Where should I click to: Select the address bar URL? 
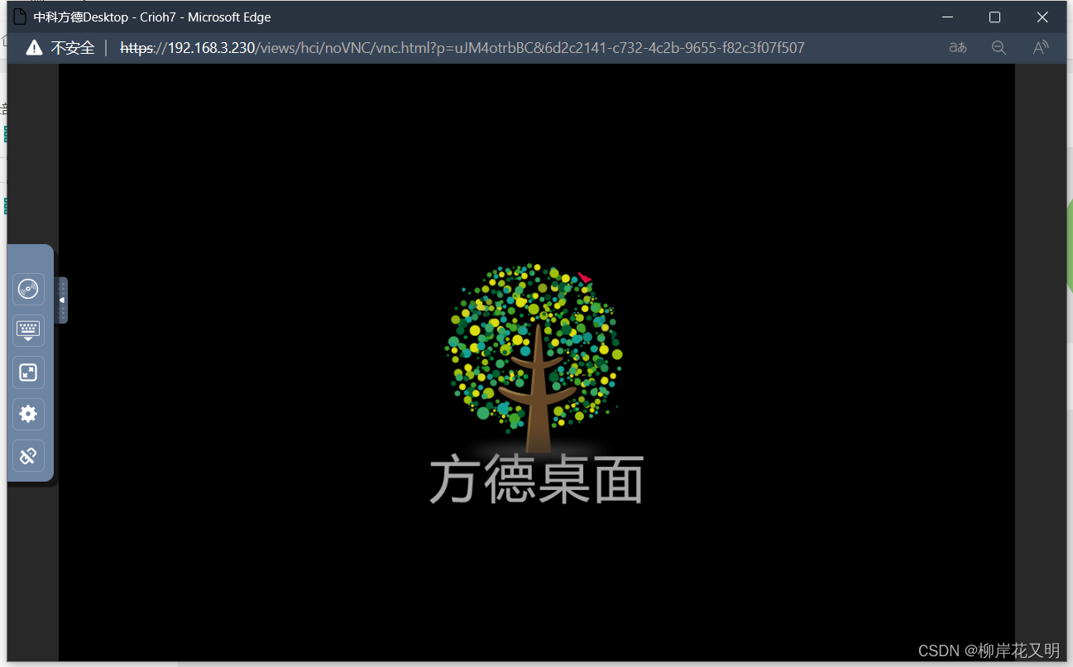pyautogui.click(x=462, y=48)
